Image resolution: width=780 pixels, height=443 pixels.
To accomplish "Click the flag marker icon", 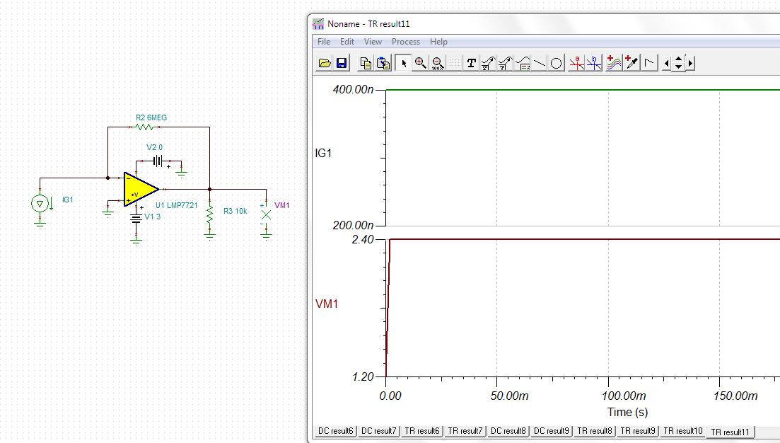I will tap(649, 63).
